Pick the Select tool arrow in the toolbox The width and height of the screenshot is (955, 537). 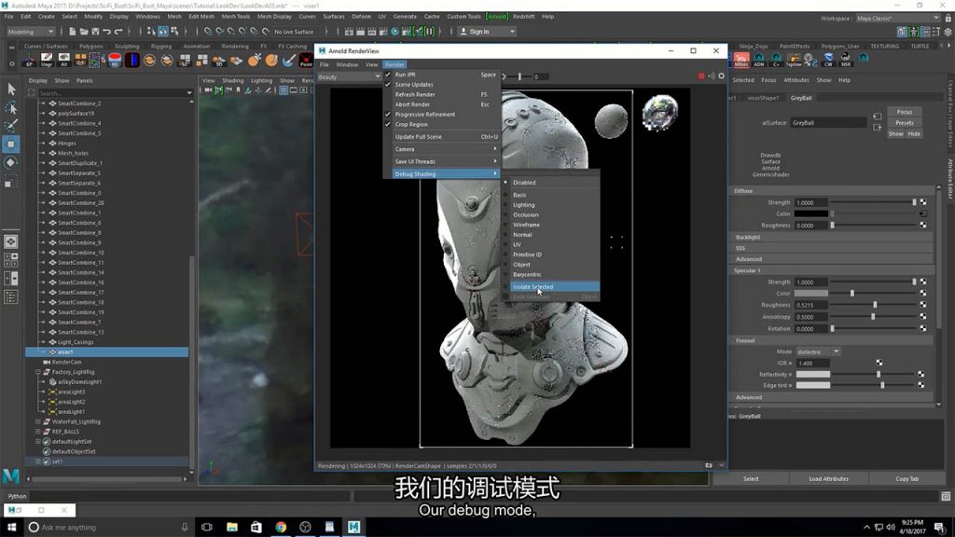11,89
